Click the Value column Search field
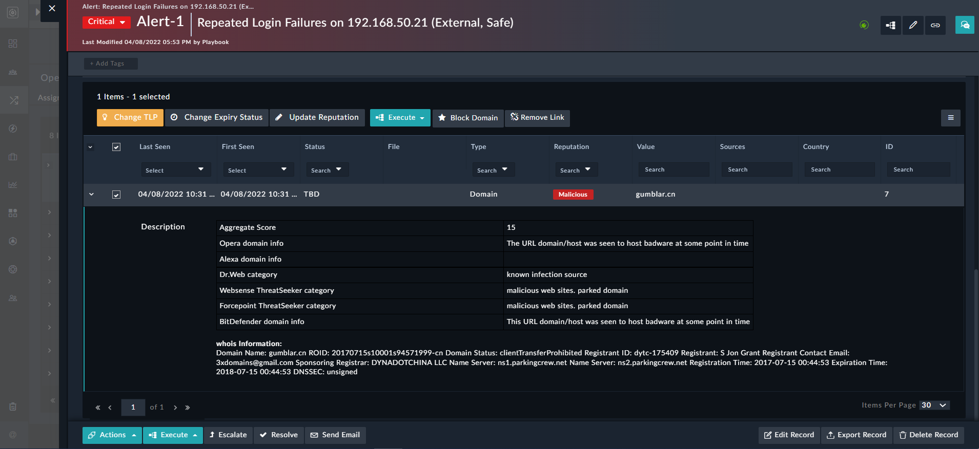 click(674, 169)
